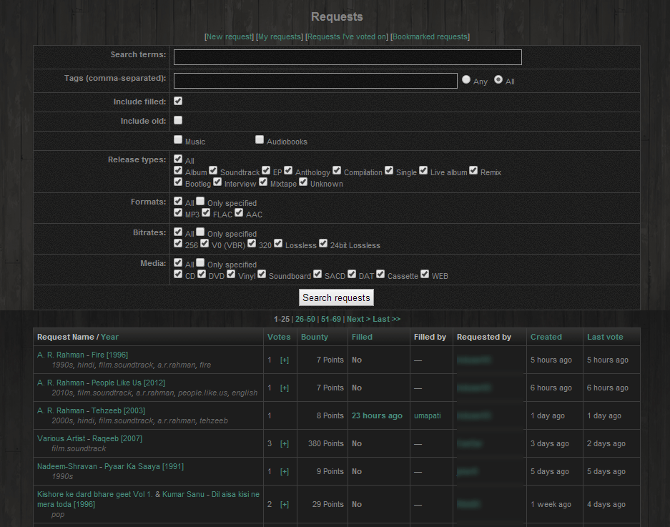The image size is (670, 527).
Task: Uncheck the 24bit Lossless bitrate checkbox
Action: click(323, 243)
